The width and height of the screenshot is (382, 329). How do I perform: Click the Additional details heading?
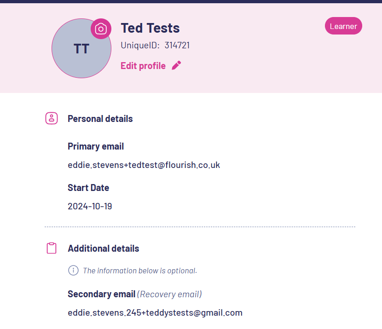(x=103, y=248)
